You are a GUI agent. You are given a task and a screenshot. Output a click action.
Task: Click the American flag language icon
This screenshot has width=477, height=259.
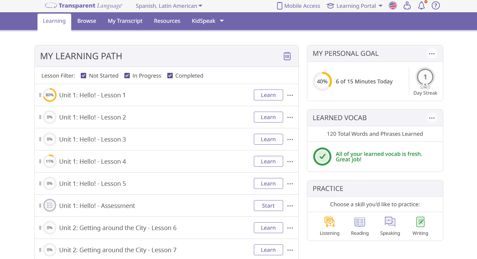[393, 5]
